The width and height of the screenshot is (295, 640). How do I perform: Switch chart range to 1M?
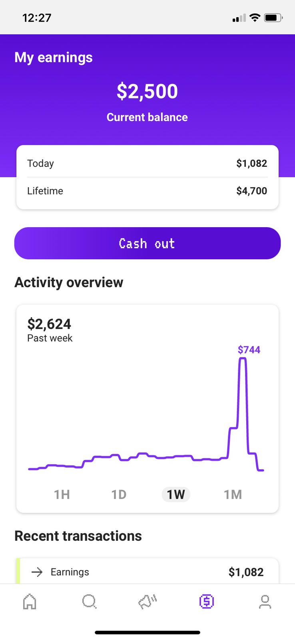click(233, 494)
